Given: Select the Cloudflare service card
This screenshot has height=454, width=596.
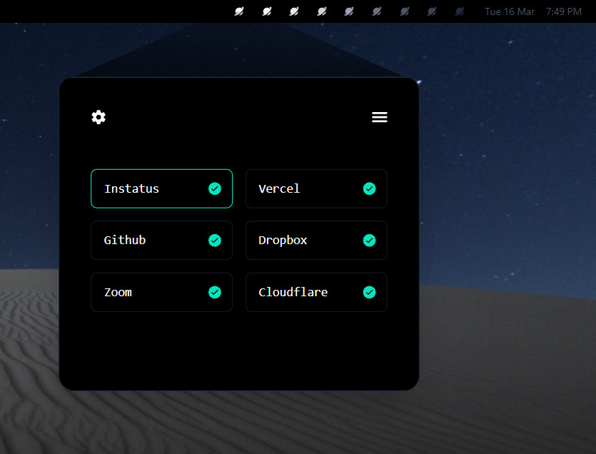Looking at the screenshot, I should (x=316, y=292).
